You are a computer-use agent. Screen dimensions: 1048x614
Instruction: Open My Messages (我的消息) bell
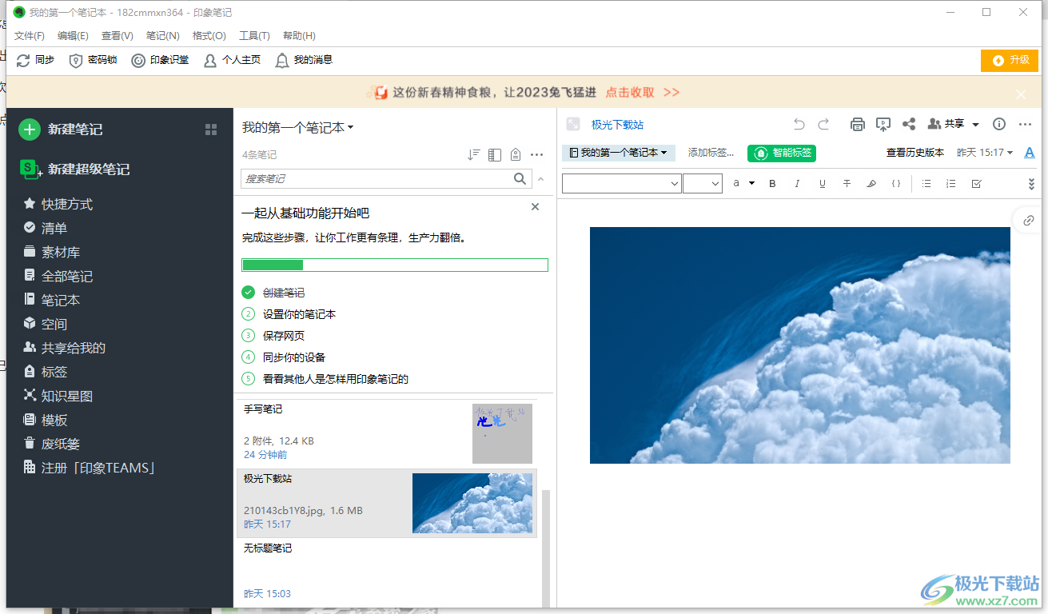[x=304, y=60]
